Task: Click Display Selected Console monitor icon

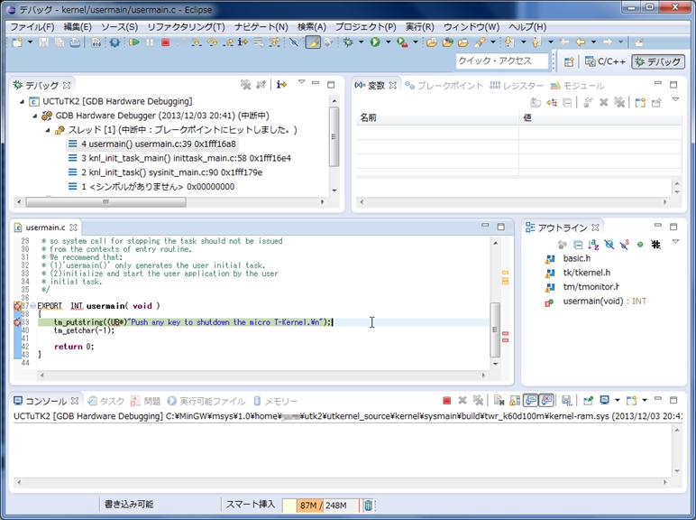Action: coord(604,401)
